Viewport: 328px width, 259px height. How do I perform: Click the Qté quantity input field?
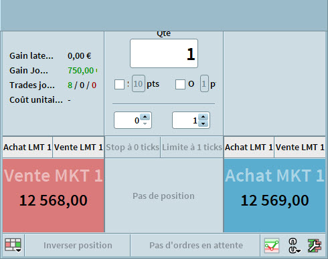164,53
